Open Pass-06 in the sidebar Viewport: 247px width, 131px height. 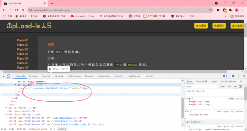pos(23,63)
